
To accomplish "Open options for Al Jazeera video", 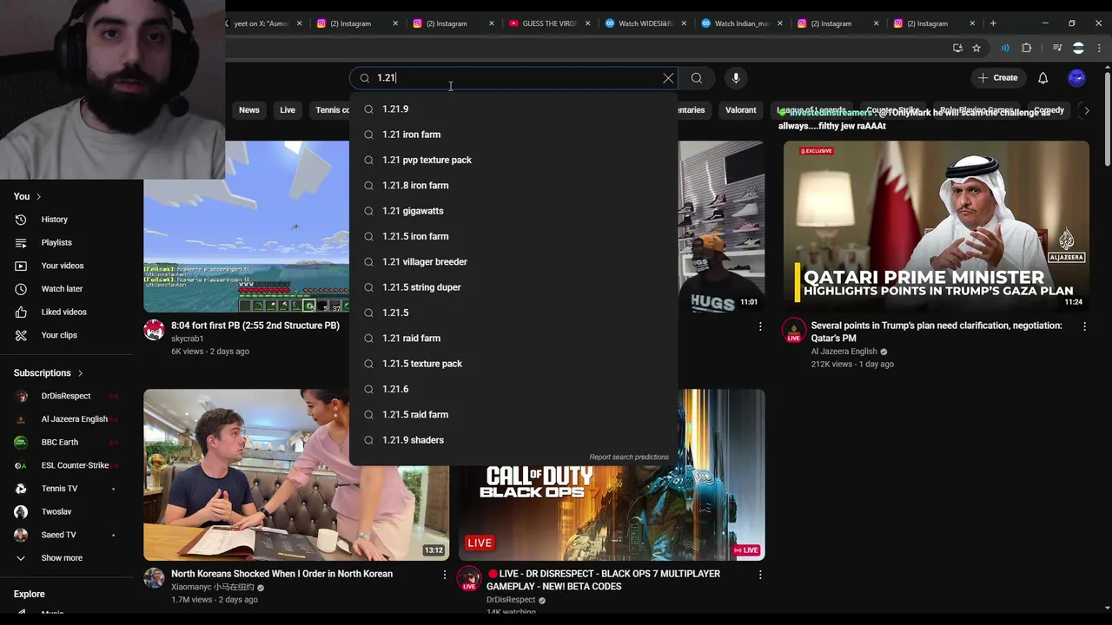I will 1084,326.
